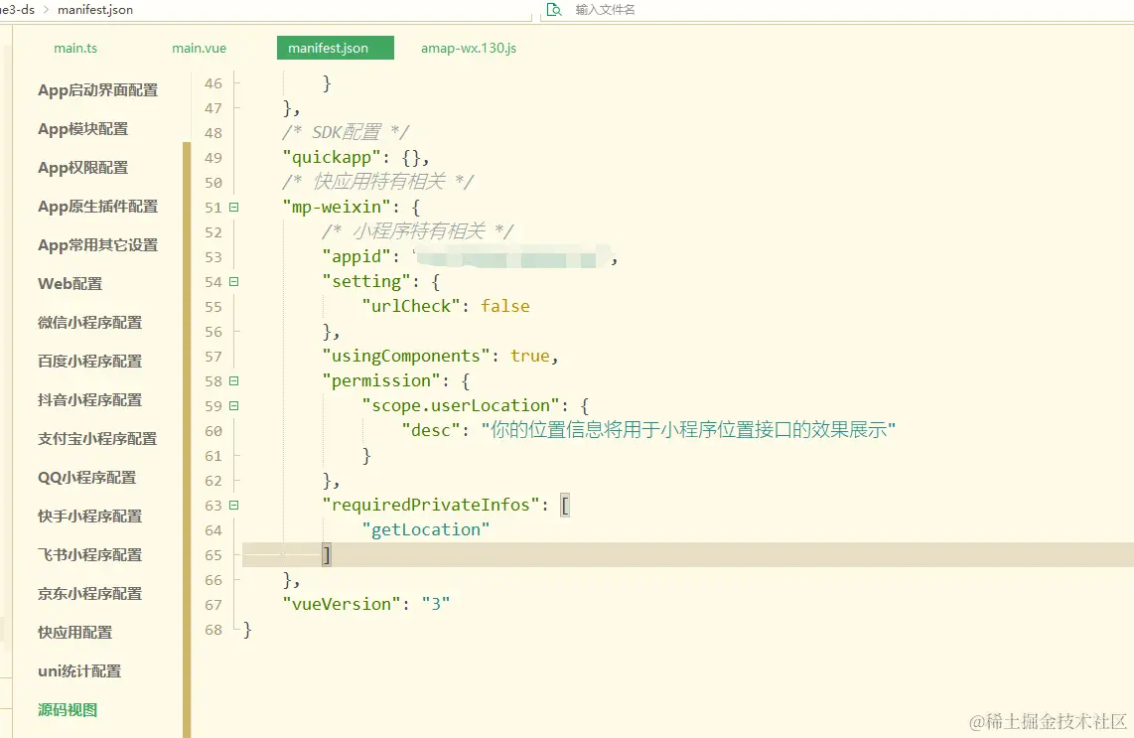Image resolution: width=1134 pixels, height=738 pixels.
Task: Collapse requiredPrivateInfos array at line 63
Action: (x=233, y=505)
